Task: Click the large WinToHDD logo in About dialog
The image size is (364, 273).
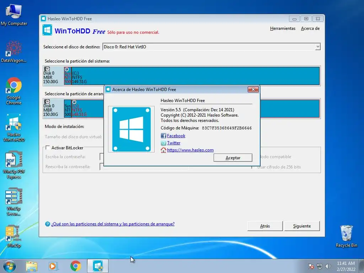Action: [132, 129]
